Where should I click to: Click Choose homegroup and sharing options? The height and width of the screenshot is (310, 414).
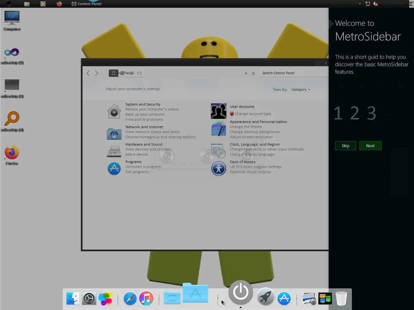[160, 137]
